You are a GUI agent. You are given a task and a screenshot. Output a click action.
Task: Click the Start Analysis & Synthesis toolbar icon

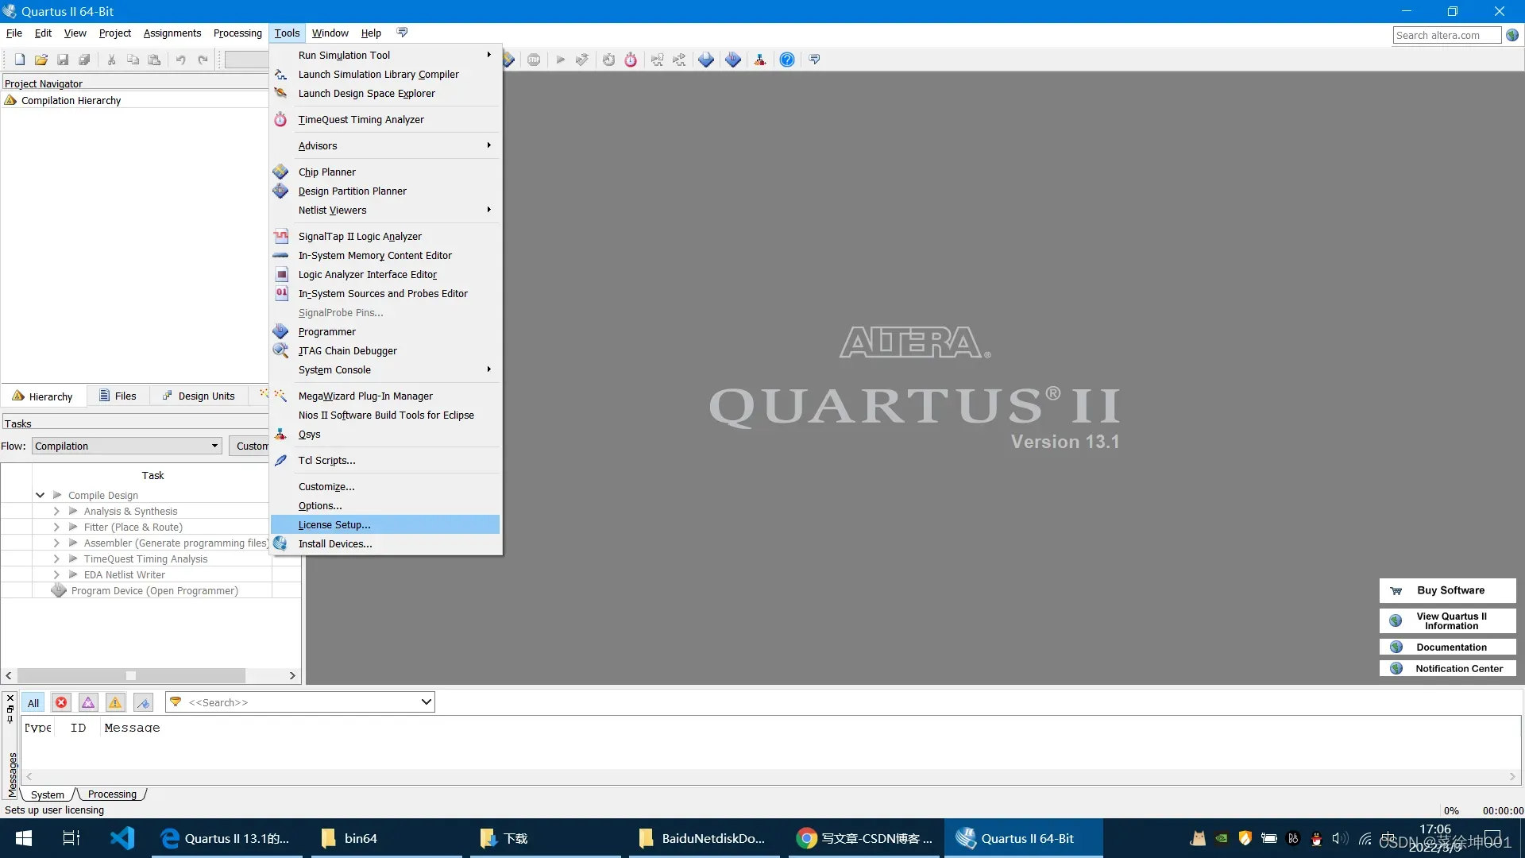coord(582,60)
